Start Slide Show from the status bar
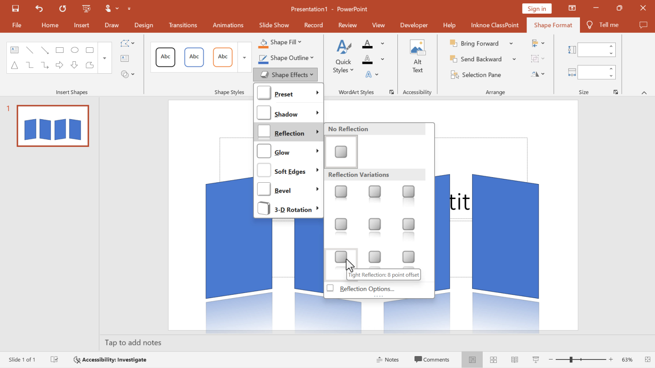655x368 pixels. click(x=535, y=359)
